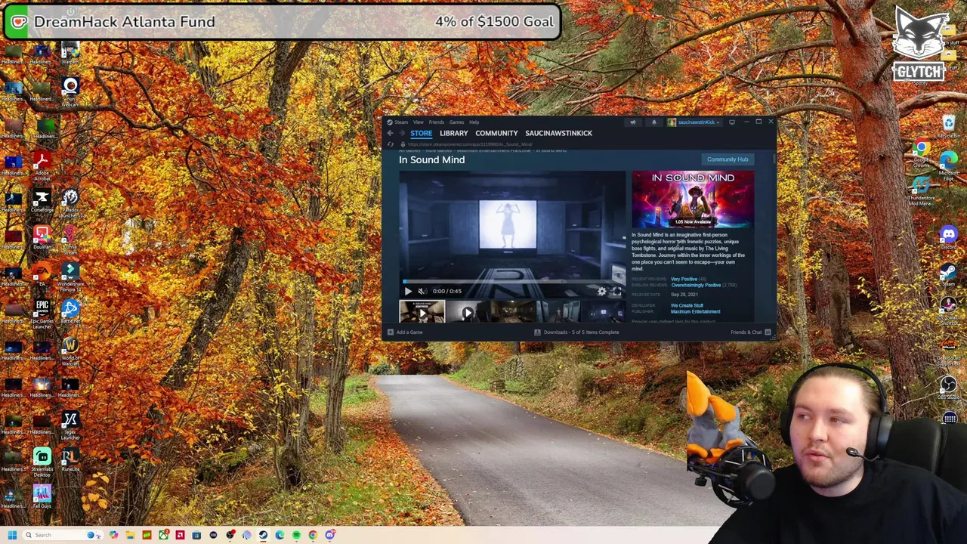Open the DreamHack Atlanta Fund goal bar
This screenshot has width=967, height=544.
point(283,22)
